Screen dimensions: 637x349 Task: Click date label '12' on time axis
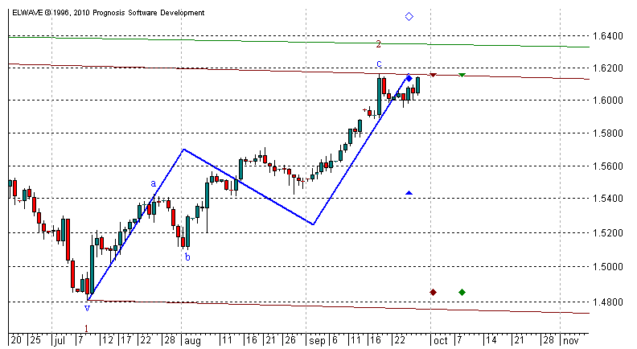tap(108, 339)
